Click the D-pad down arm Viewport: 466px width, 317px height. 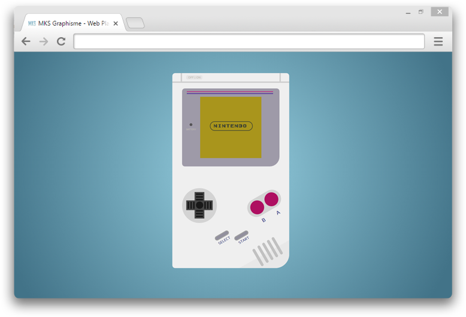(199, 214)
